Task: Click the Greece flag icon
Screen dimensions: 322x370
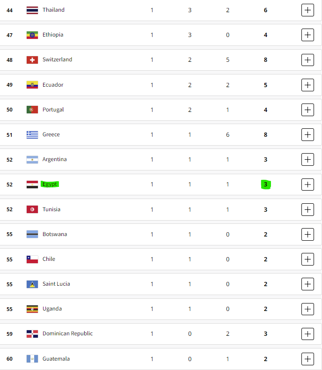Action: (32, 134)
